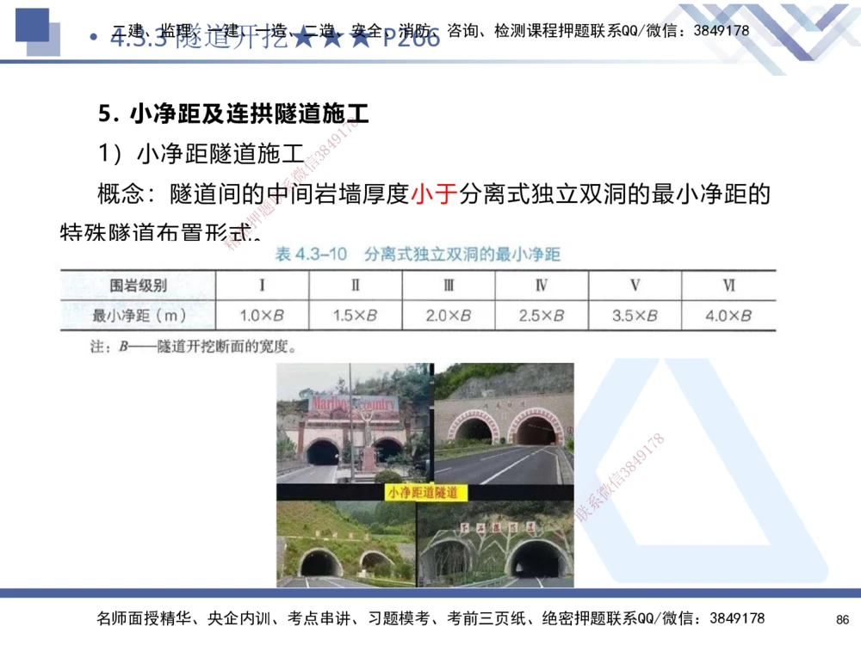Image resolution: width=861 pixels, height=645 pixels.
Task: Click the table caption 表4.3-10 分离式独立双洞的最小净距
Action: coord(419,253)
